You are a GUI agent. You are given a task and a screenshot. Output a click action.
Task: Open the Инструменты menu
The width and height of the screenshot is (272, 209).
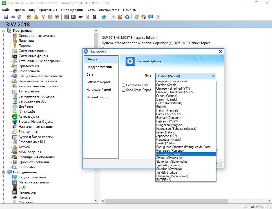(109, 10)
